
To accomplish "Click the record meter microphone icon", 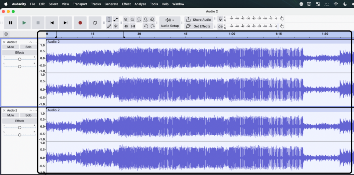I will (220, 19).
